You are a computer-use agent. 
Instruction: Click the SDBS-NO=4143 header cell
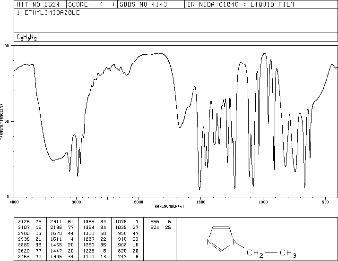tap(151, 4)
